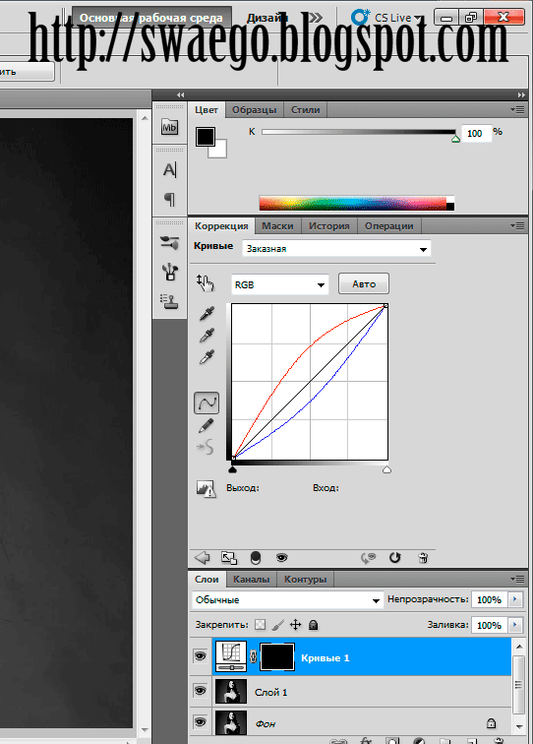Screen dimensions: 533x744
Task: Toggle layer mask link on Кривые 1
Action: (x=253, y=656)
